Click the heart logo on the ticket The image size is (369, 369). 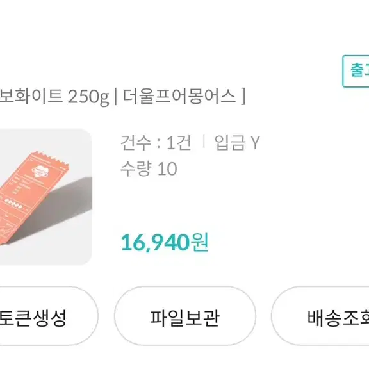click(x=40, y=172)
